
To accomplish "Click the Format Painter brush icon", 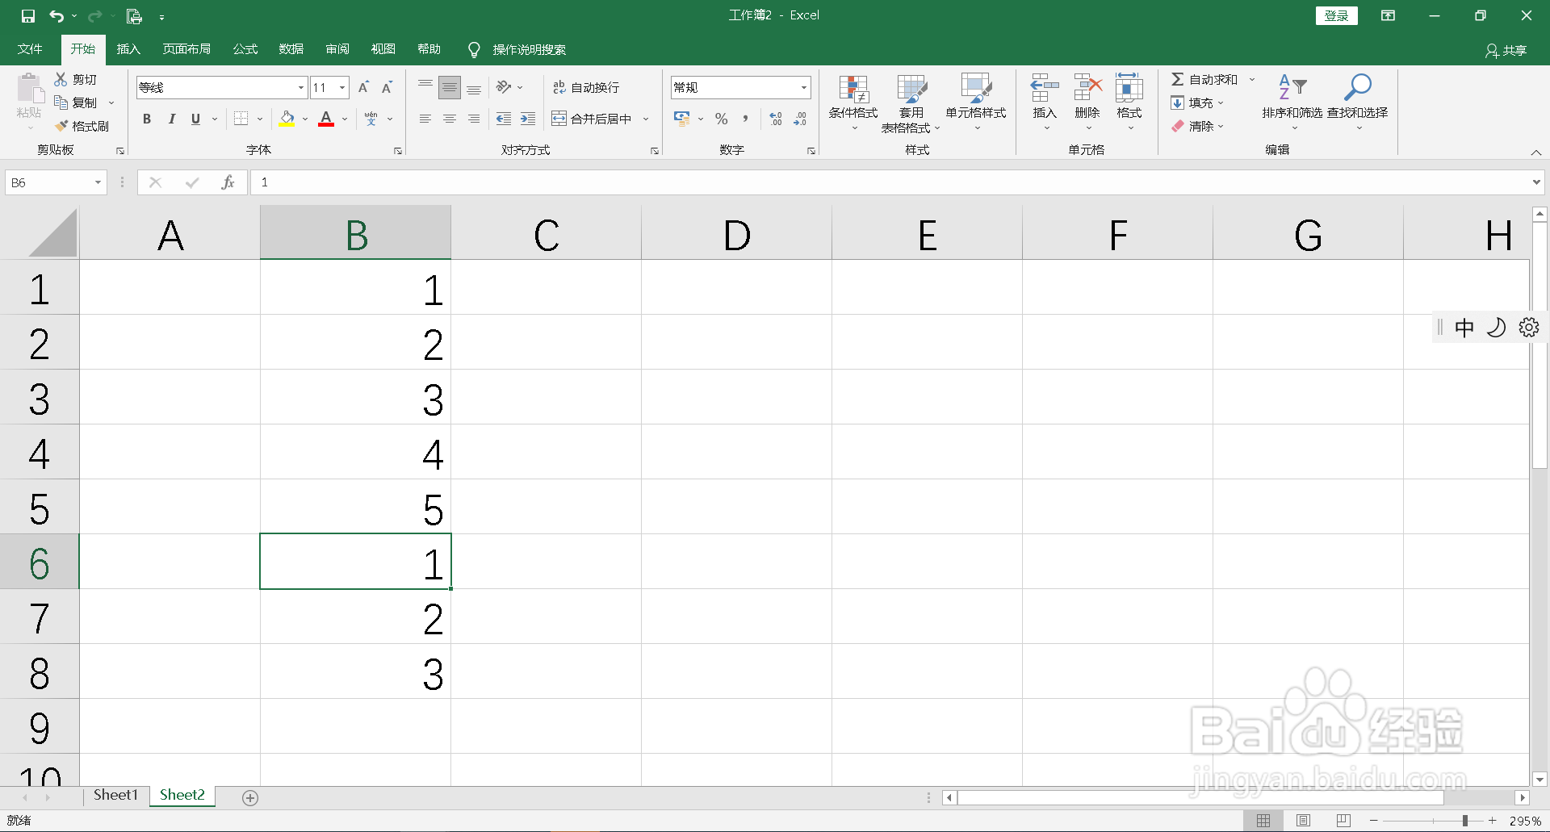I will pos(61,126).
